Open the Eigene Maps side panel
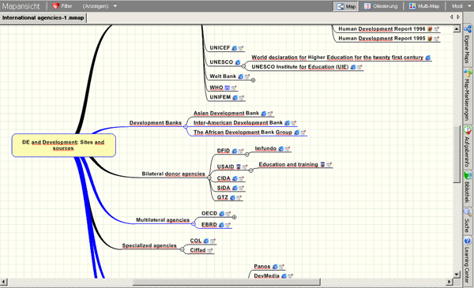The height and width of the screenshot is (288, 474). point(468,45)
